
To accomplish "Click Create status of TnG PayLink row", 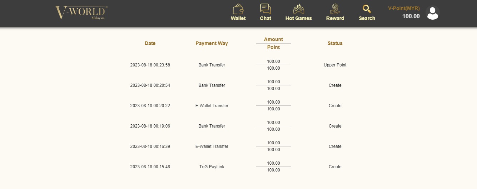I will pyautogui.click(x=335, y=167).
